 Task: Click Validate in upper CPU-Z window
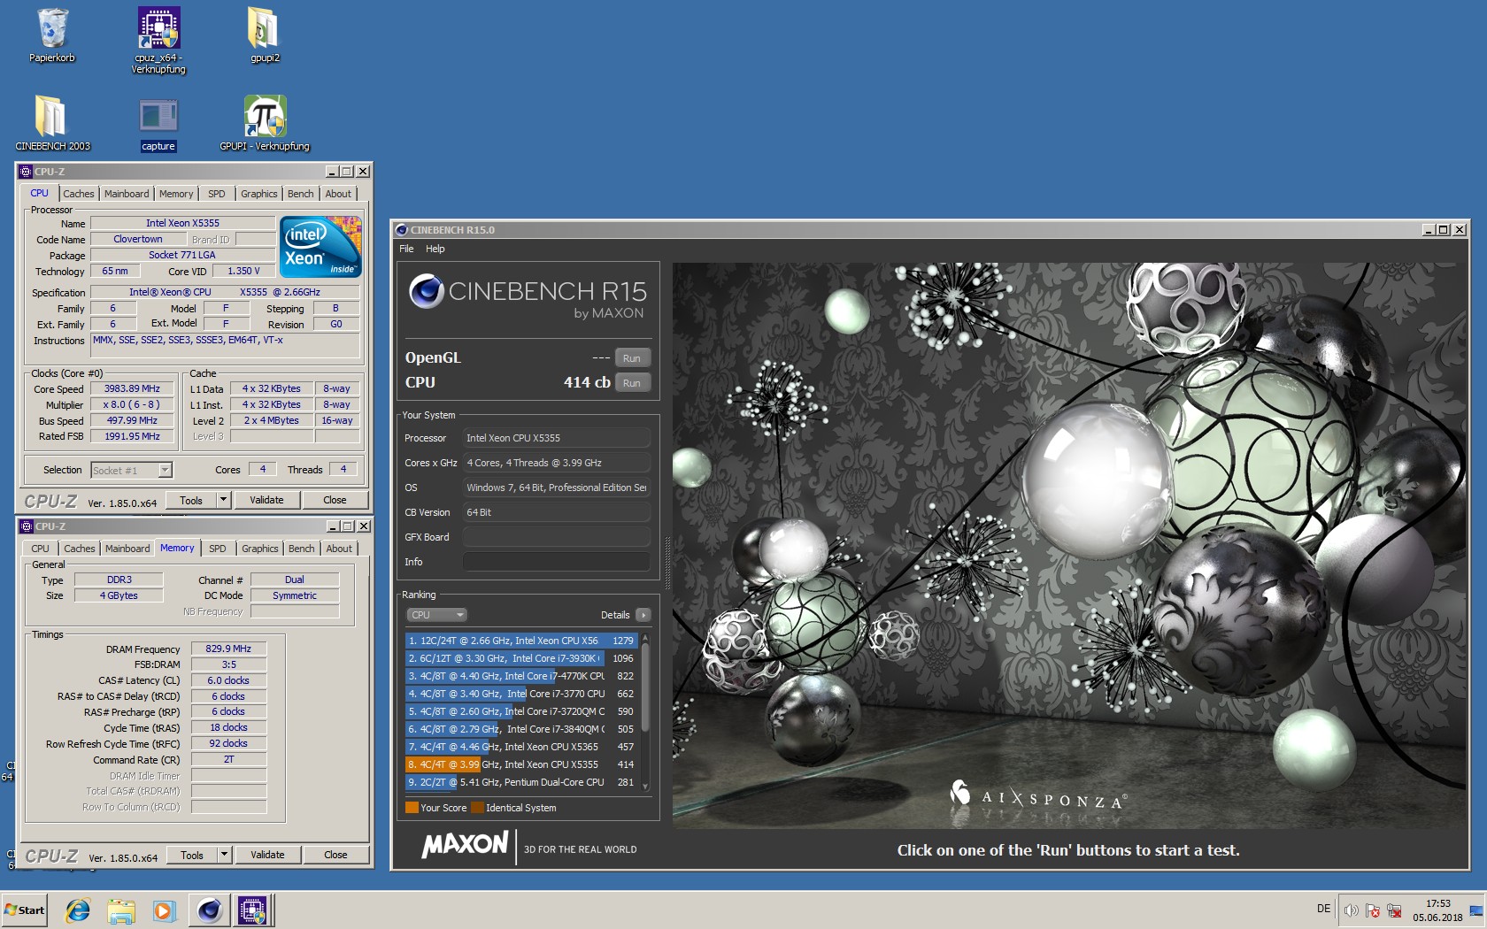point(266,500)
